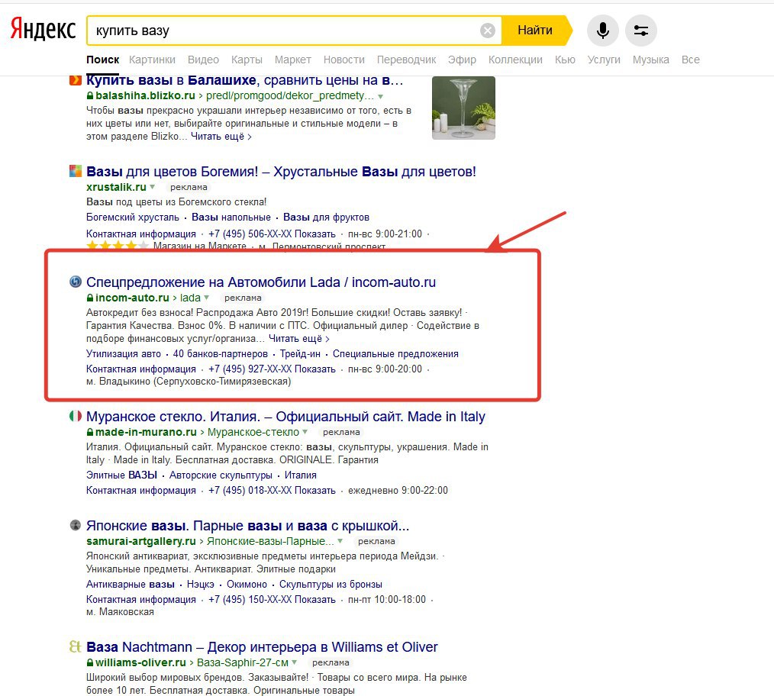Open the Маркет tab
774x696 pixels.
[x=292, y=60]
